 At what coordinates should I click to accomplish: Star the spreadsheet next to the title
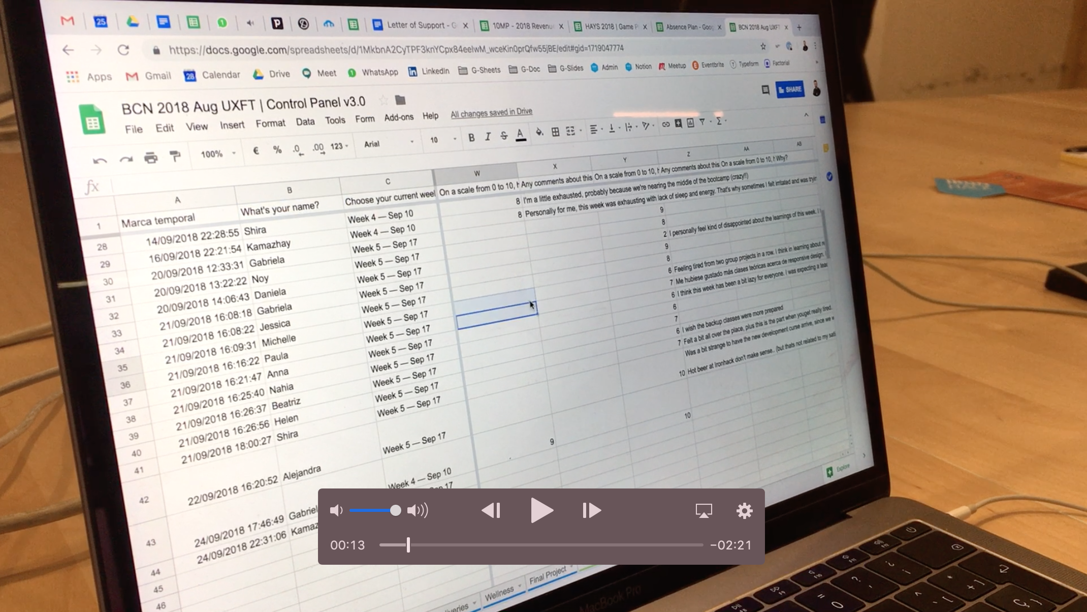(x=383, y=101)
